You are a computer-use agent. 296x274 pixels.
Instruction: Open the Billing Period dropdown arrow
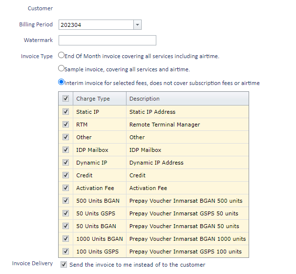point(137,25)
